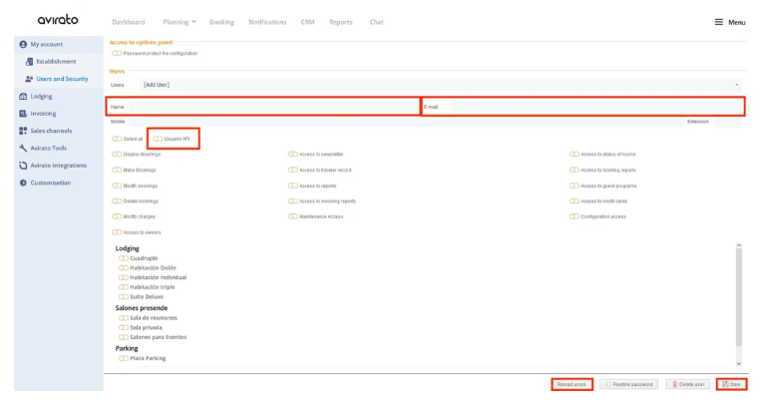Open the Users [Add User] dropdown
Screen dimensions: 772x406
pos(444,85)
